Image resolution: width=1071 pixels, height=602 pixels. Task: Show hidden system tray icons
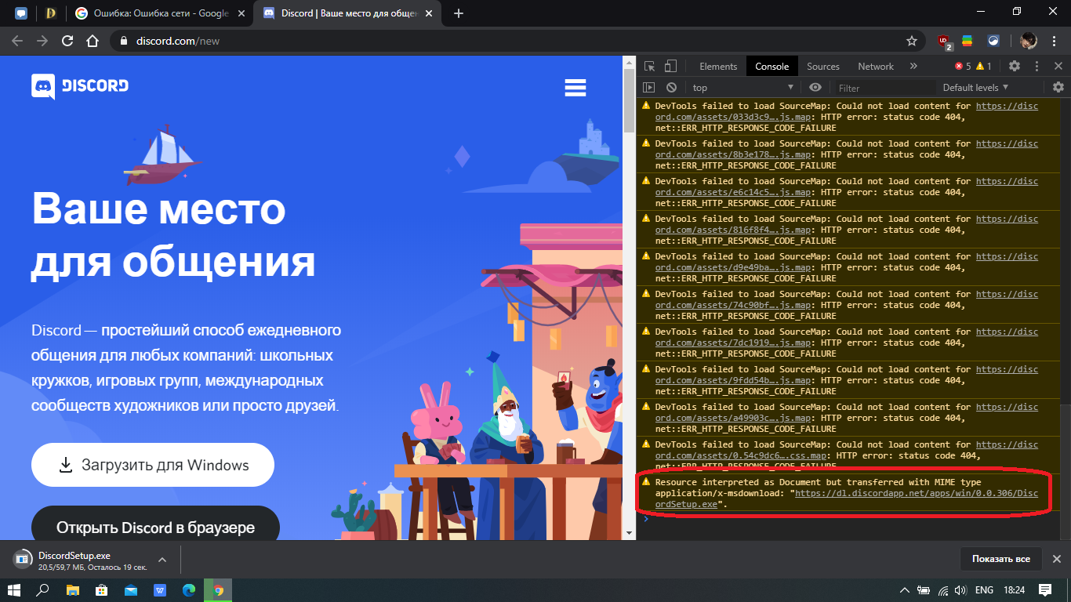tap(904, 589)
